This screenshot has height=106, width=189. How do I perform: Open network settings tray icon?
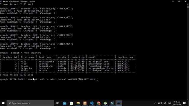coord(165,103)
